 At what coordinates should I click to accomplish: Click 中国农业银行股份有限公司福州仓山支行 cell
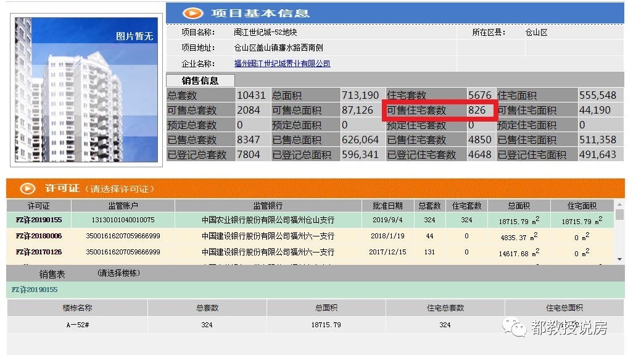(x=268, y=220)
